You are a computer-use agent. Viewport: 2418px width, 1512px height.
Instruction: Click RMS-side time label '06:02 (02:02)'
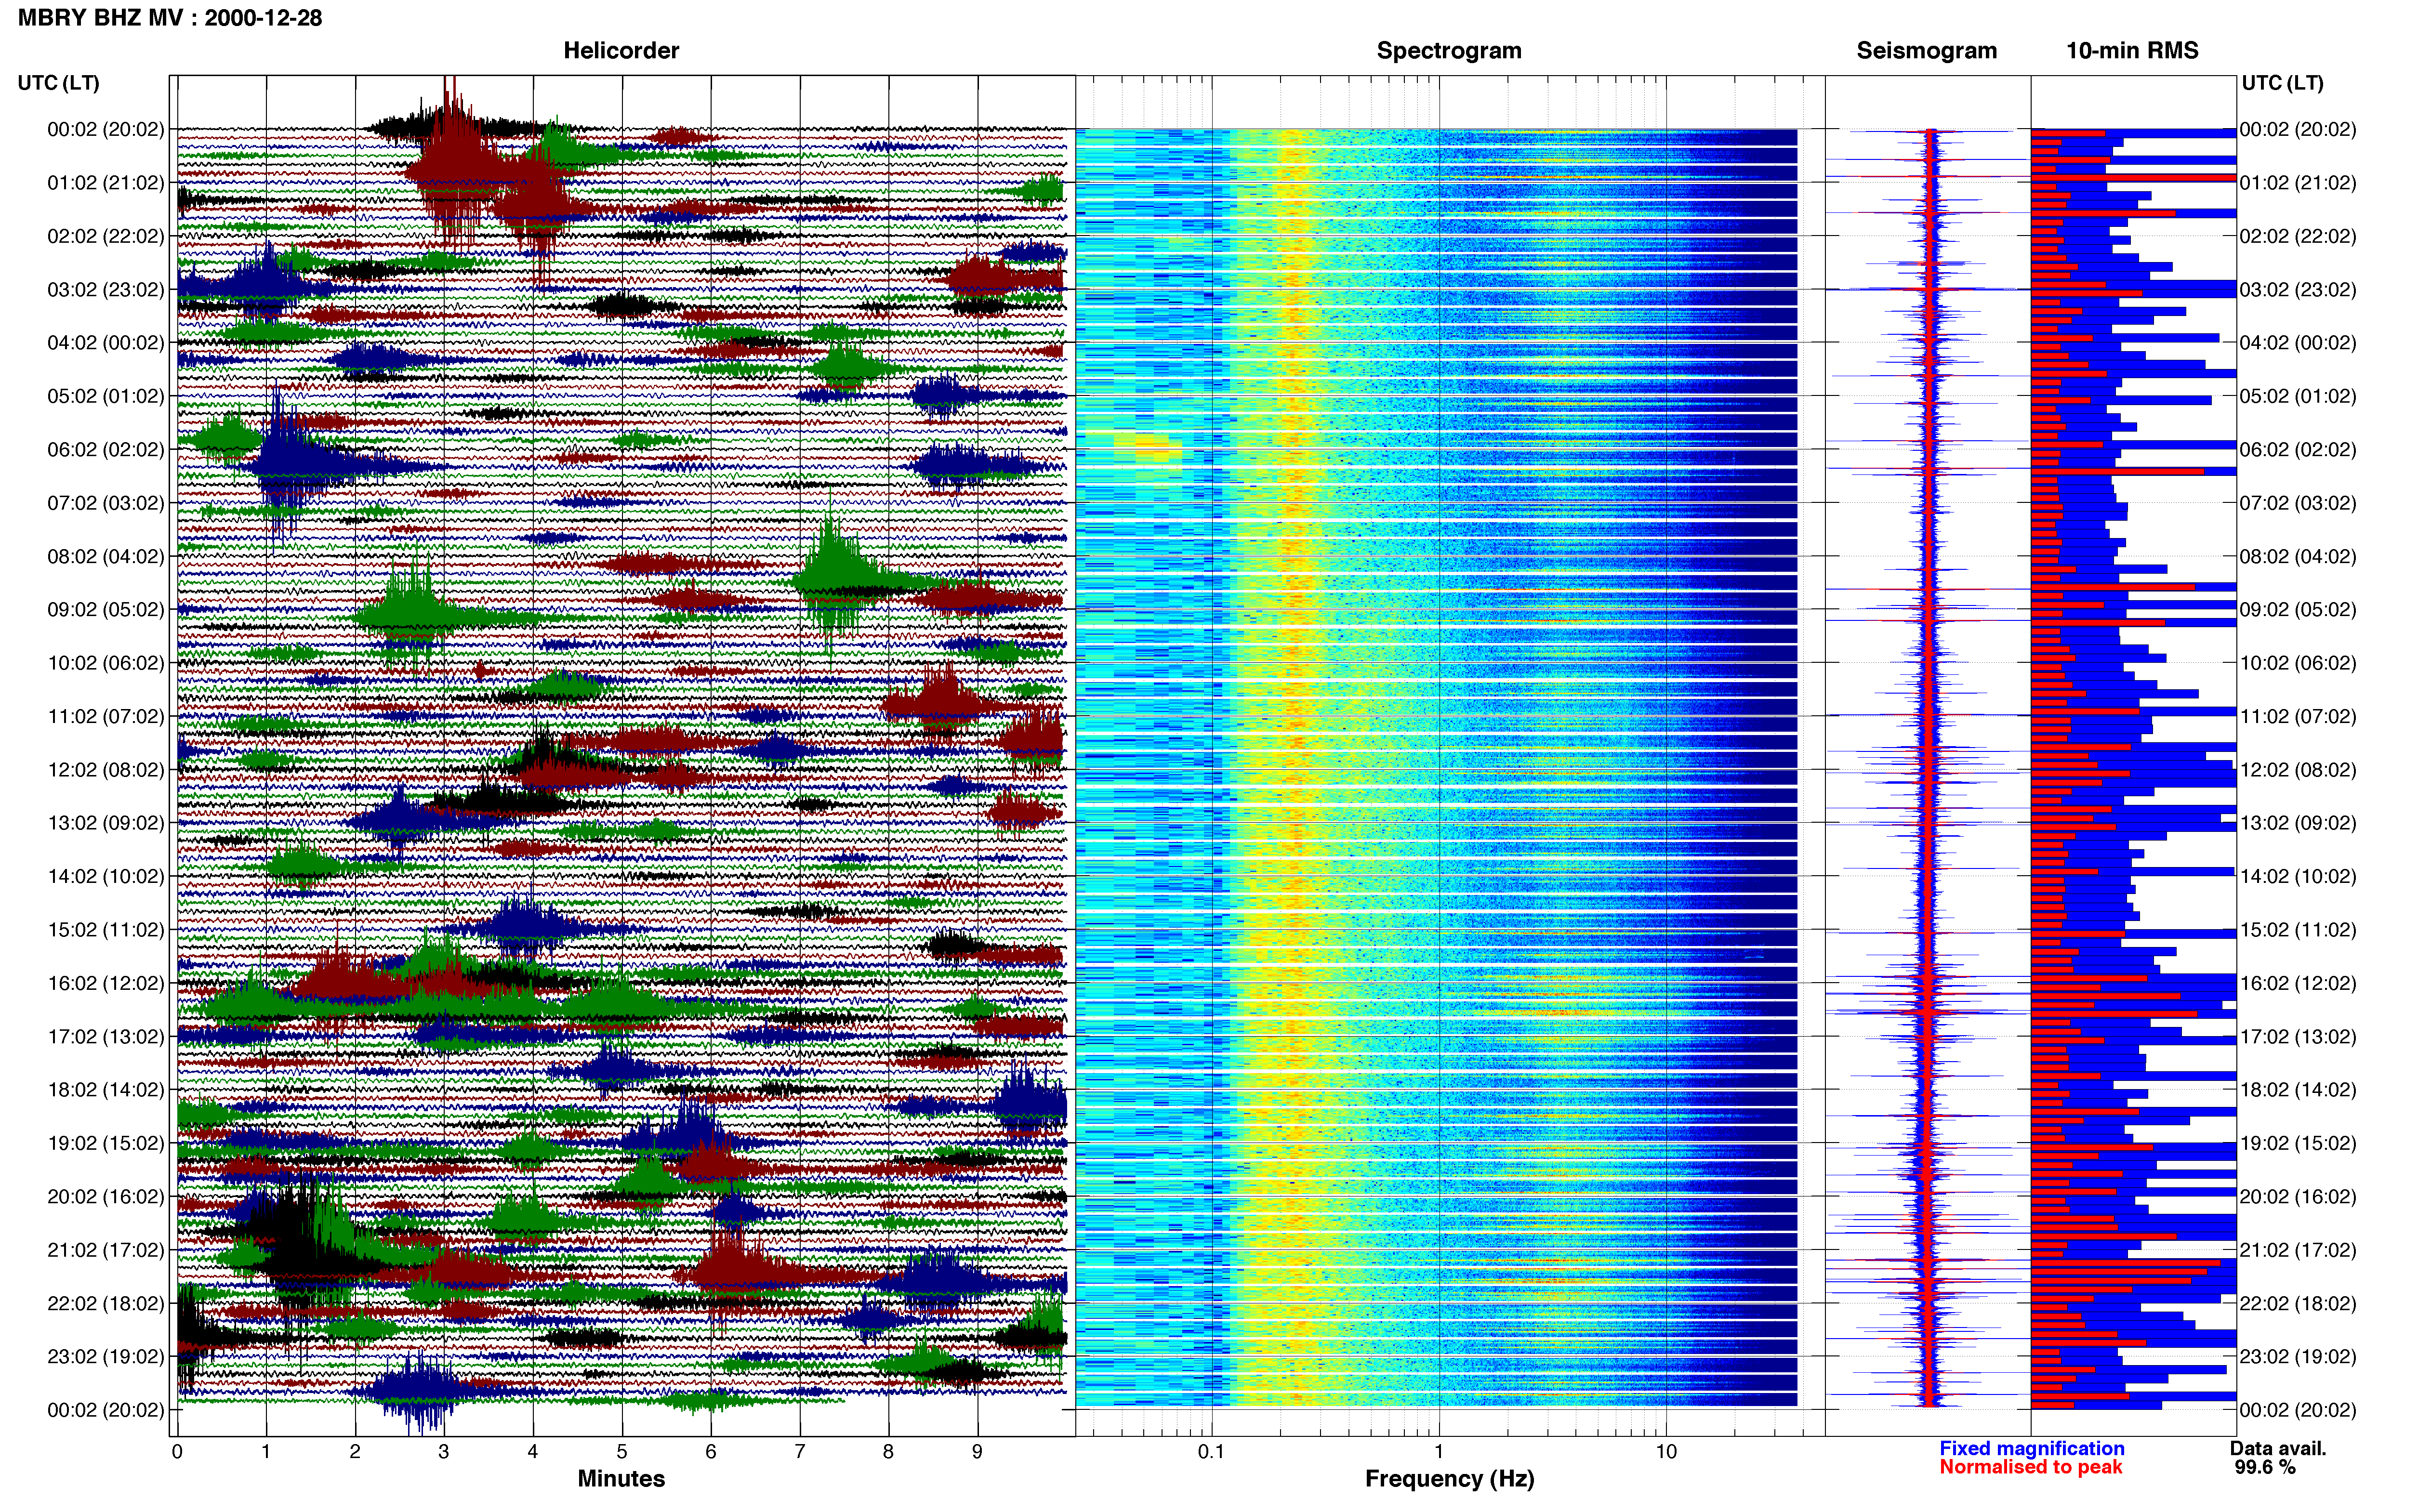tap(2298, 450)
